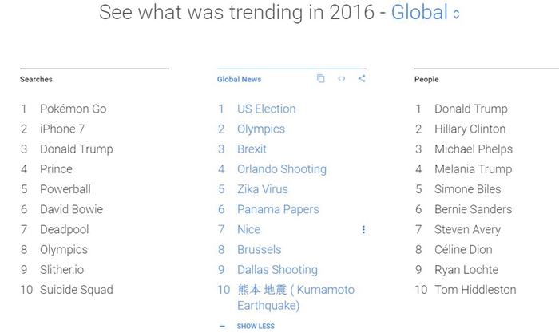Open three-dot options beside Nice
Viewport: 559px width, 333px height.
pyautogui.click(x=363, y=230)
